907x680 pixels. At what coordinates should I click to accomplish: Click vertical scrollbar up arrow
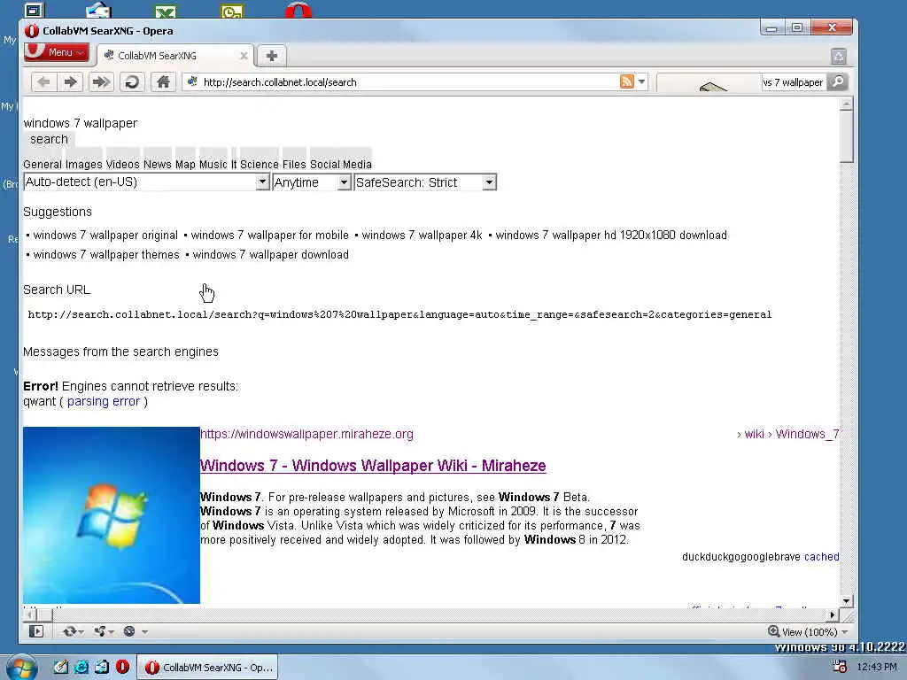(x=846, y=104)
